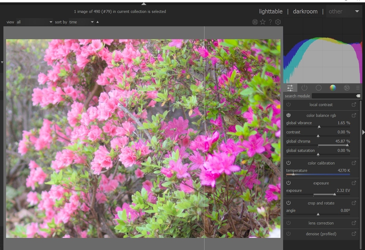Viewport: 365px width, 250px height.
Task: Collapse right panel with triangle handle
Action: tap(363, 132)
